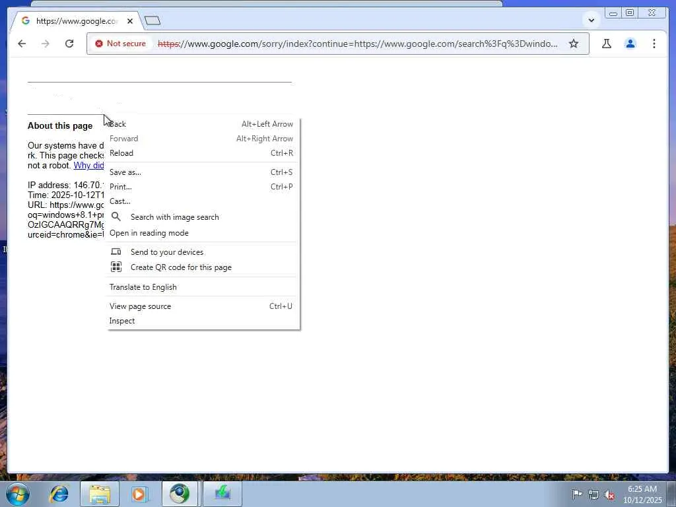Screen dimensions: 676x507
Task: Select Print... from context menu
Action: click(203, 187)
